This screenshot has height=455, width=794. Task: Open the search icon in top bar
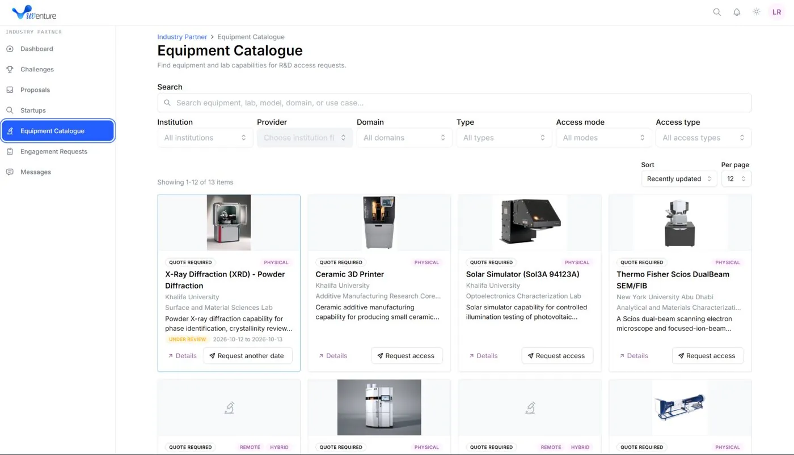click(717, 12)
